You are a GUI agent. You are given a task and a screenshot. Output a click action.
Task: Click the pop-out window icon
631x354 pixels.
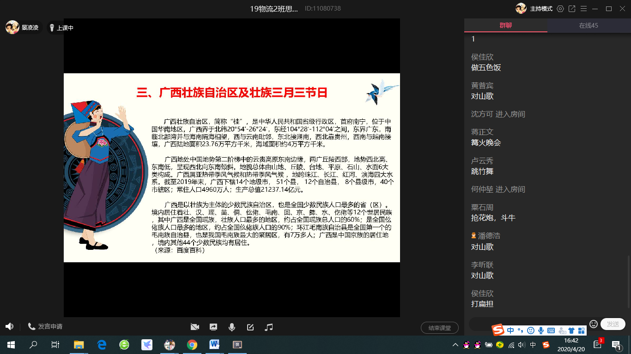572,9
